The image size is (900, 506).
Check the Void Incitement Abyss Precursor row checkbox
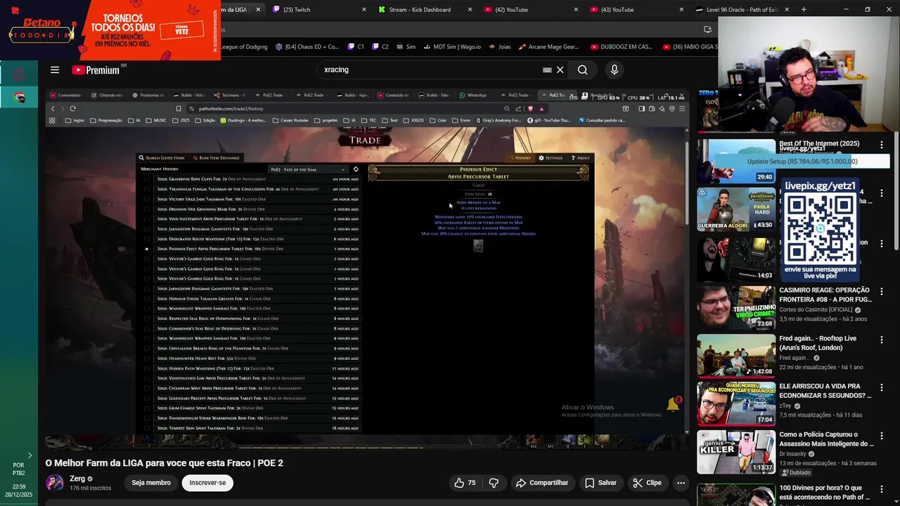146,219
